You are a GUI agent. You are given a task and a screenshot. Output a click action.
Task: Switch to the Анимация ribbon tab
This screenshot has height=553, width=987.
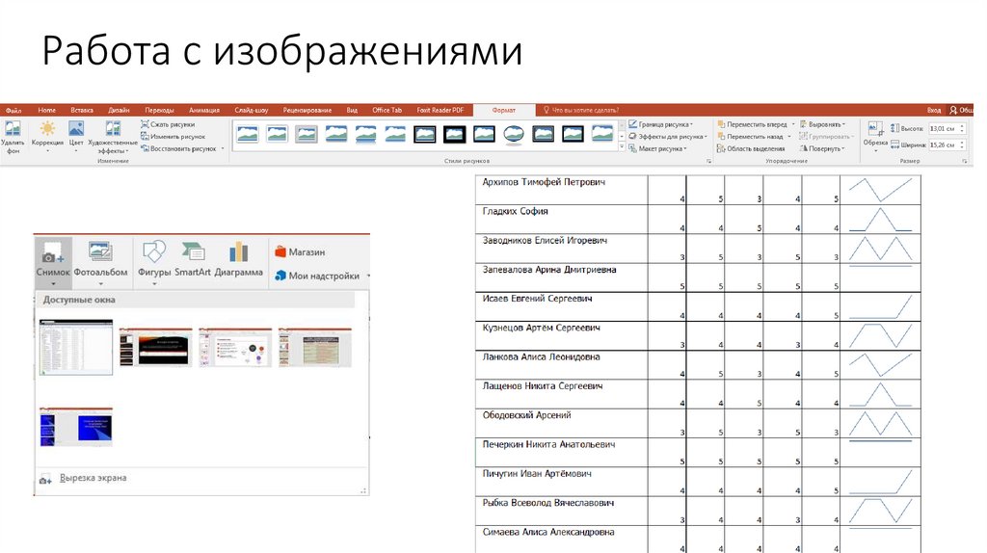(204, 110)
